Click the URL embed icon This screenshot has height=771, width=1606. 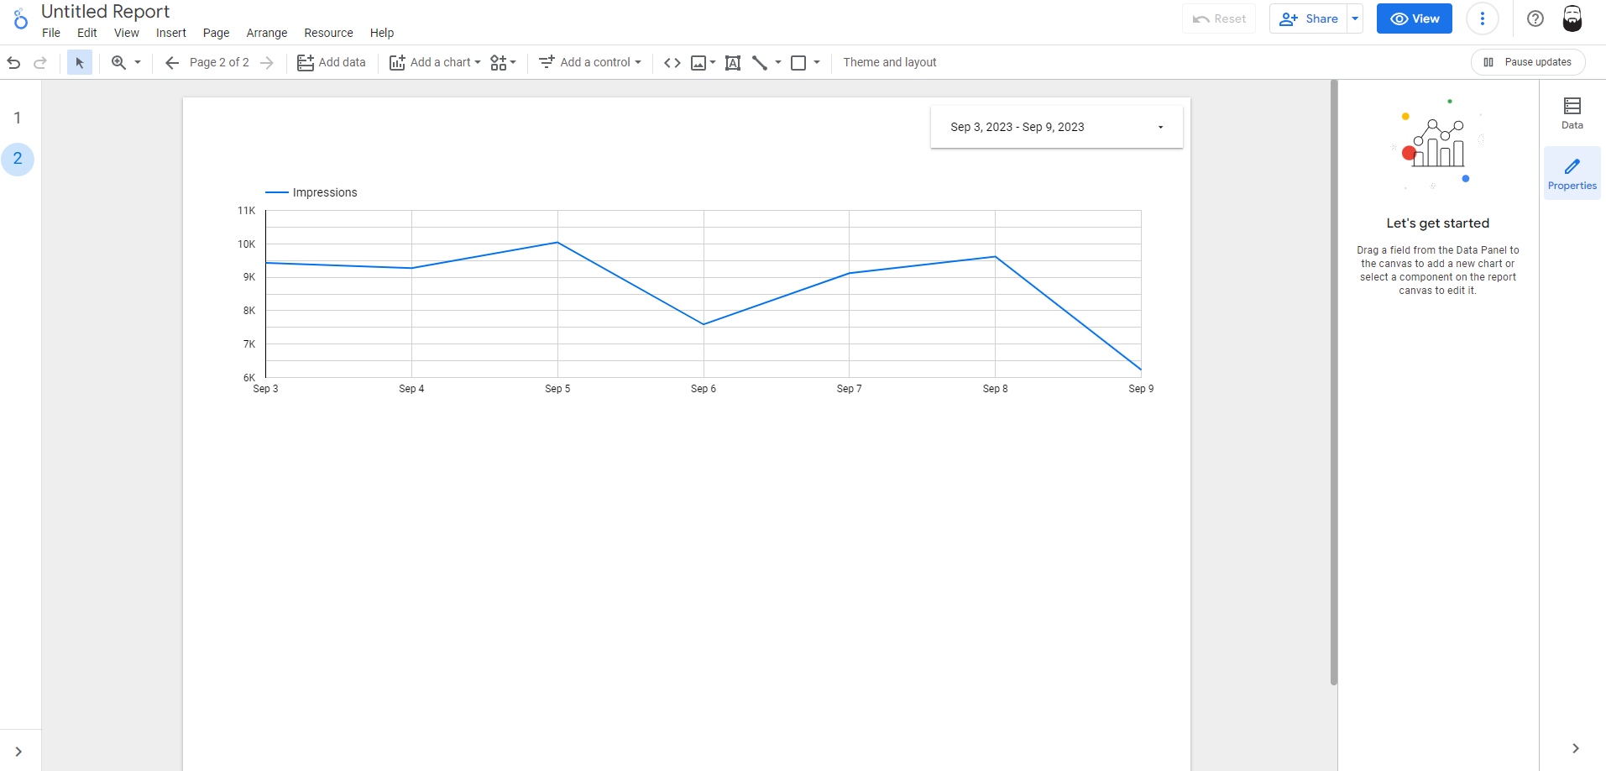click(672, 63)
